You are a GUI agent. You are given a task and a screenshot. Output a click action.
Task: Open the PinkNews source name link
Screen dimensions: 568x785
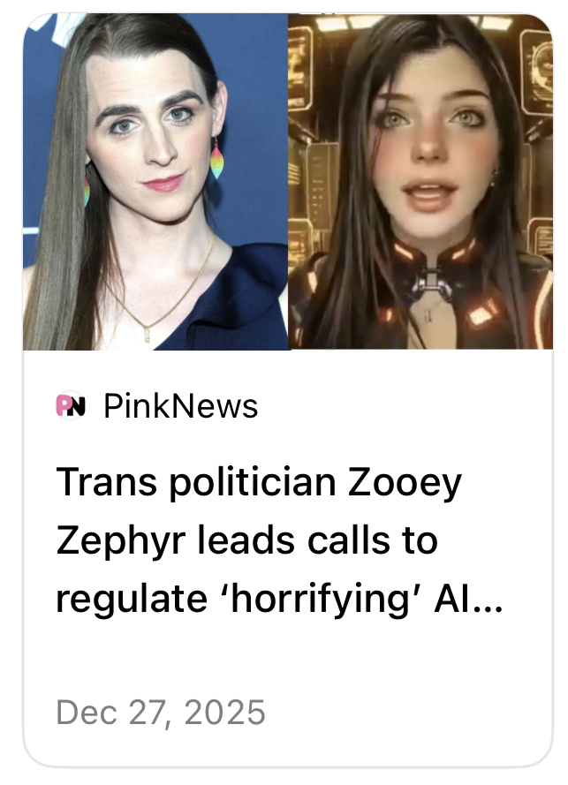click(181, 405)
